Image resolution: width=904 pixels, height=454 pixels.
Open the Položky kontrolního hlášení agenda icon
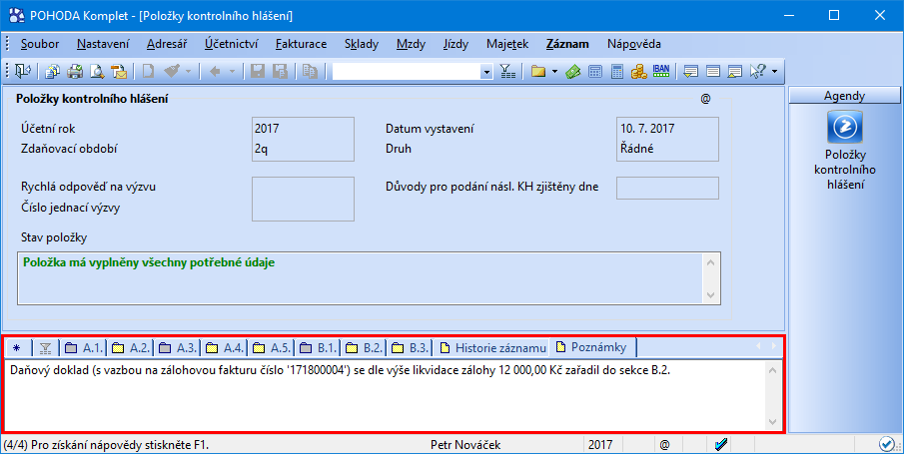pos(845,127)
